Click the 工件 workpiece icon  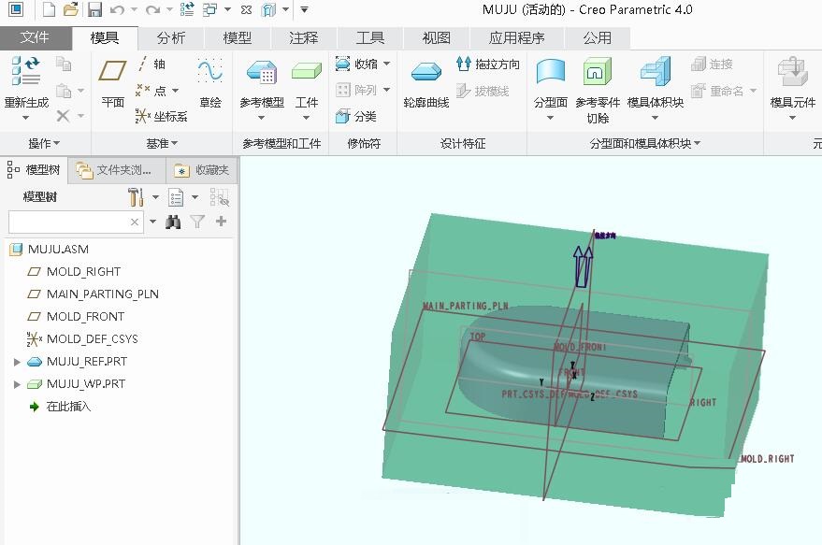[306, 72]
